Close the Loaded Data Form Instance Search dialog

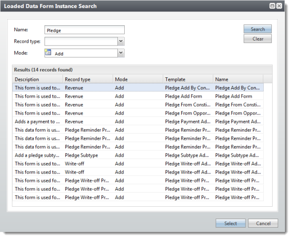tap(279, 6)
